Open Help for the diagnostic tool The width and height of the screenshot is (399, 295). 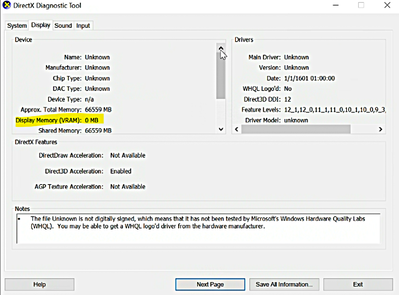[x=40, y=284]
